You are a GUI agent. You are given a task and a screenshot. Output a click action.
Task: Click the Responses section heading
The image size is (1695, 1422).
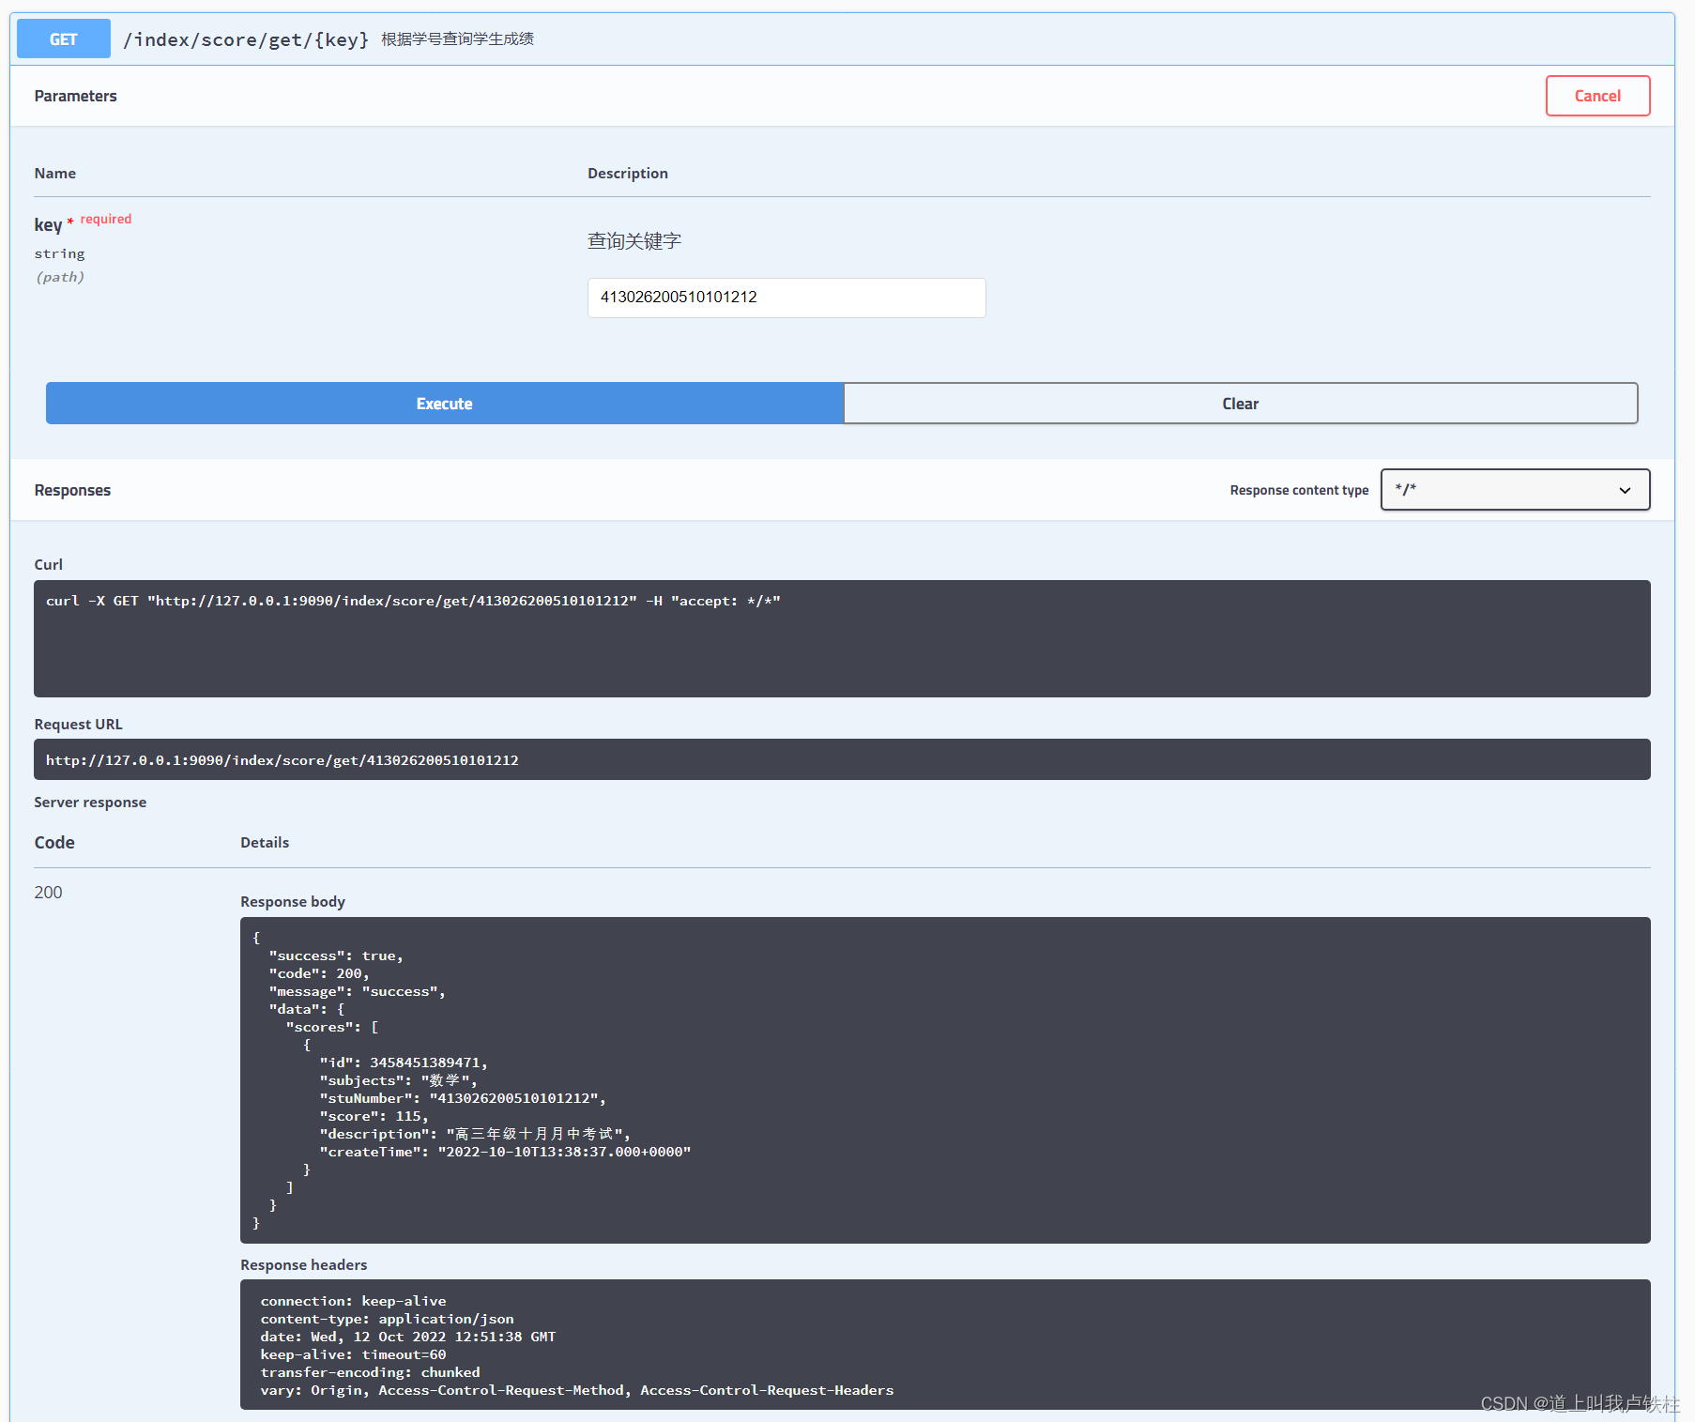72,490
